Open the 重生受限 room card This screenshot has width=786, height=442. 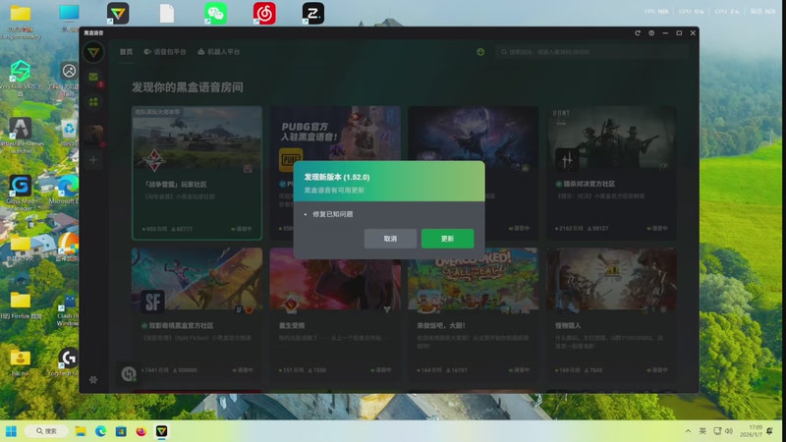335,313
